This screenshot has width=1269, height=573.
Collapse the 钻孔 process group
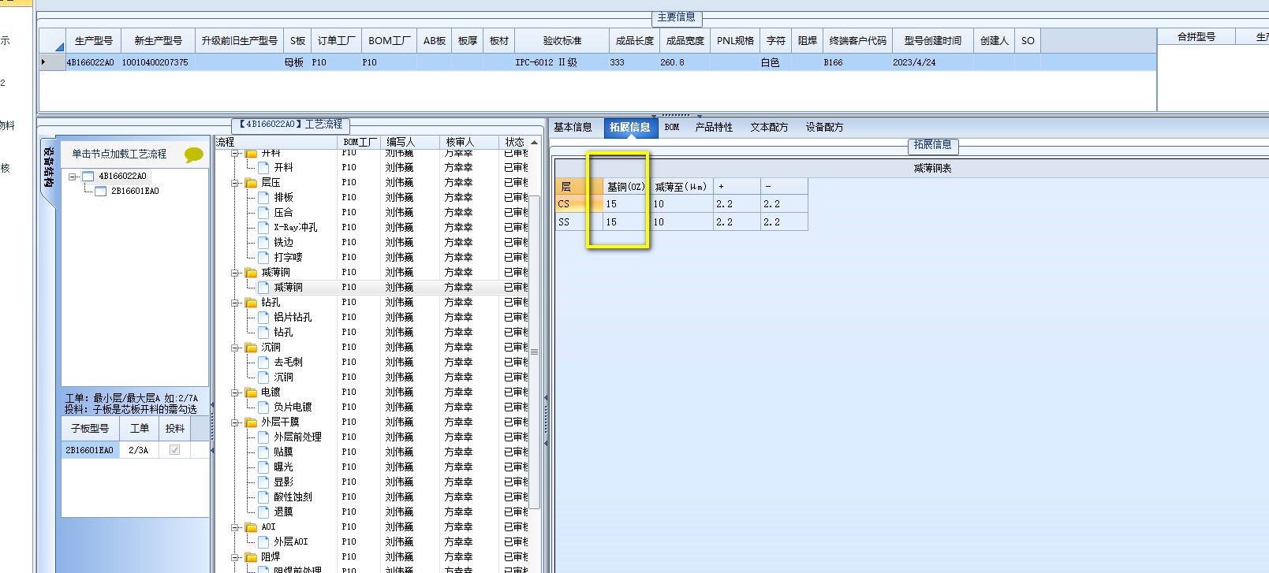235,303
